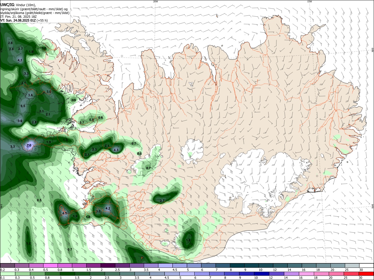The width and height of the screenshot is (374, 280).
Task: Click the 3.9 value near the west edge
Action: (x=20, y=121)
